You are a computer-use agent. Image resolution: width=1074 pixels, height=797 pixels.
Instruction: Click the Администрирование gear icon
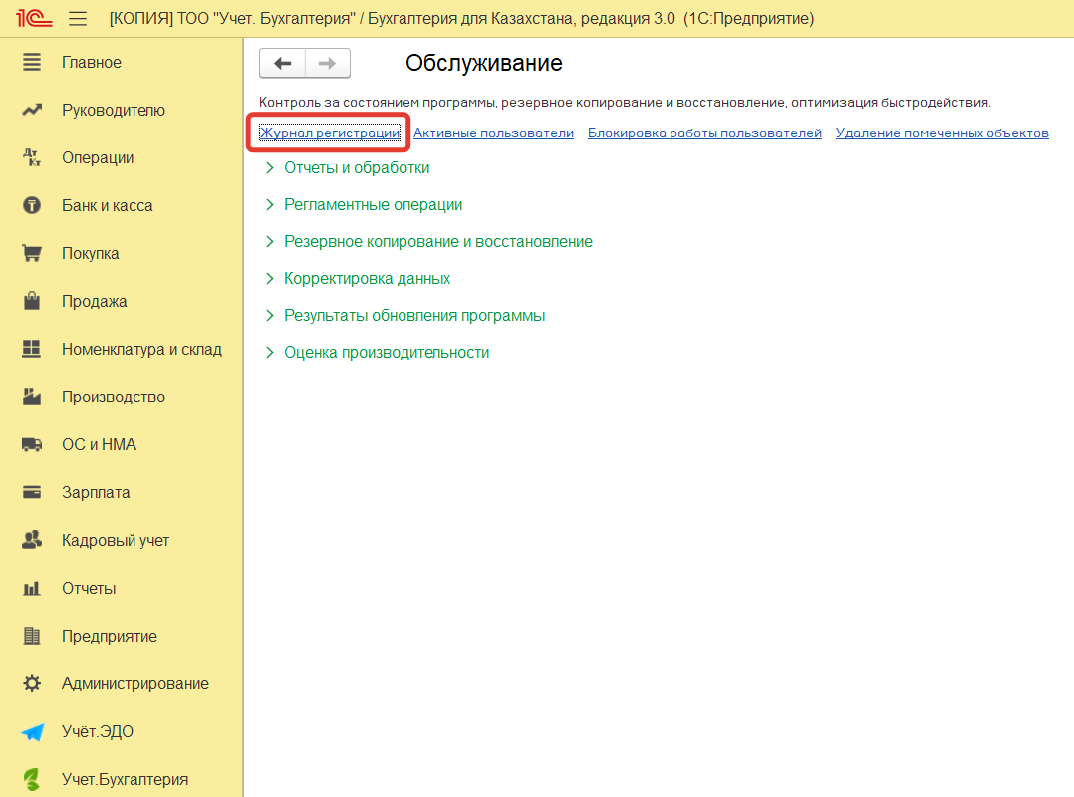32,684
